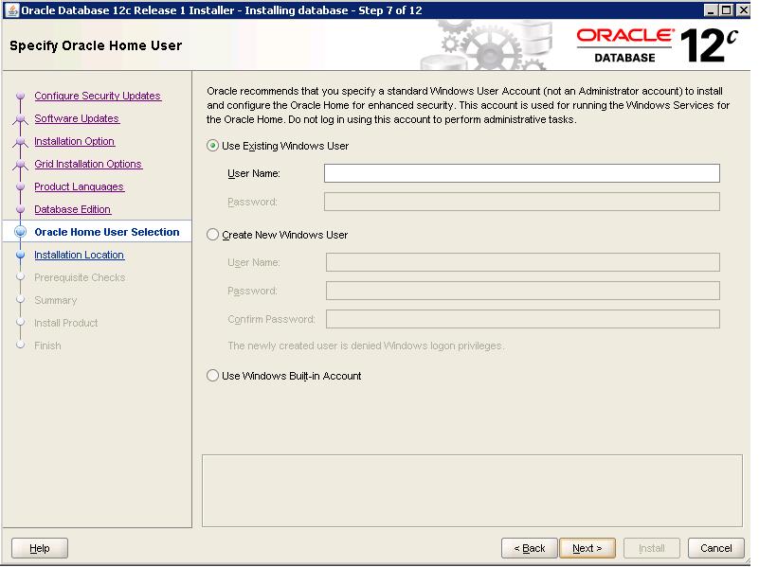
Task: Choose Use Windows Built-in Account
Action: (x=213, y=376)
